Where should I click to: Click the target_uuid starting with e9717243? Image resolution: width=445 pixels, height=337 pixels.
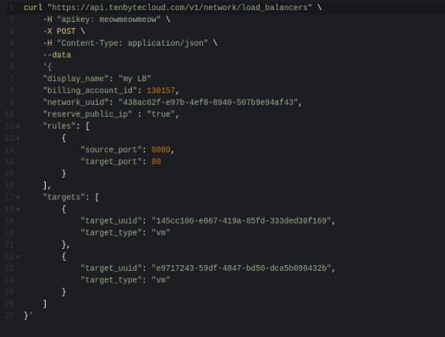tap(241, 268)
